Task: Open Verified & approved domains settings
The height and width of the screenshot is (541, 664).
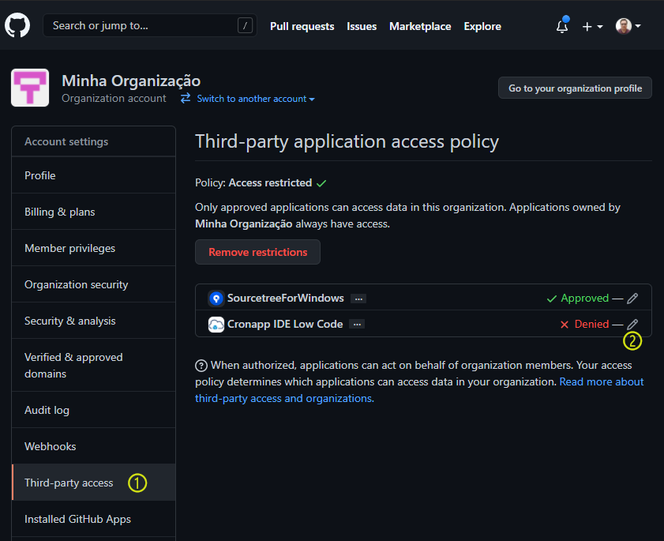Action: tap(94, 365)
